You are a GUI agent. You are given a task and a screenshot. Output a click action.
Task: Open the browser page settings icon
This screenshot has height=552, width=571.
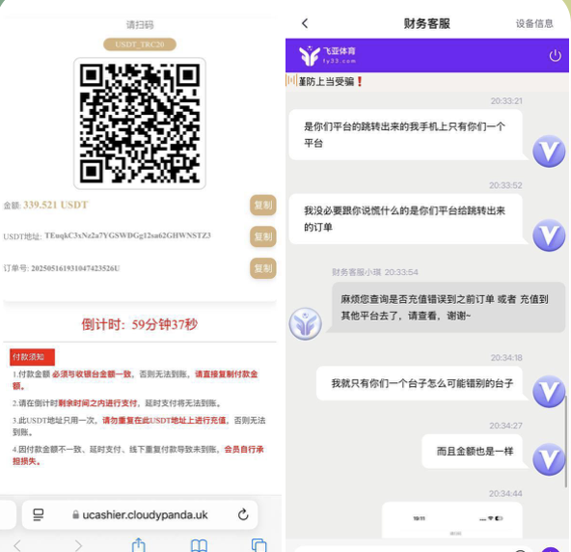39,514
